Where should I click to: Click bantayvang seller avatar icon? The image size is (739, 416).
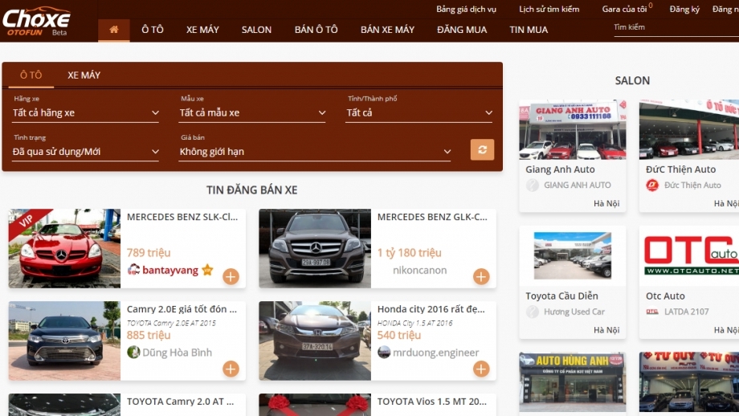click(x=134, y=270)
